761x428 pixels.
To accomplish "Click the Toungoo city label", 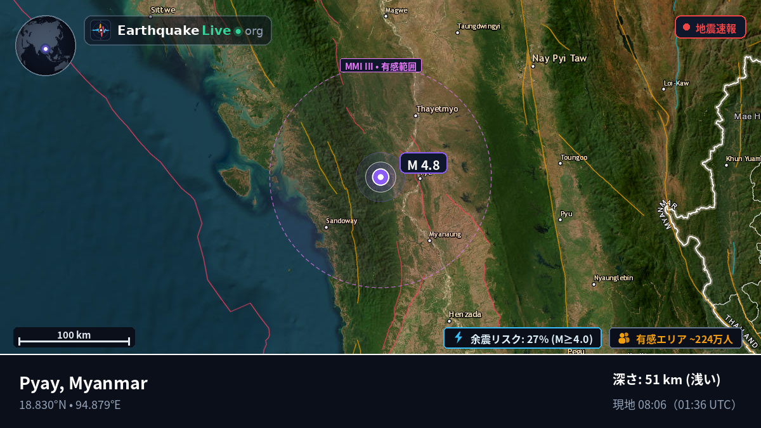I will (574, 157).
